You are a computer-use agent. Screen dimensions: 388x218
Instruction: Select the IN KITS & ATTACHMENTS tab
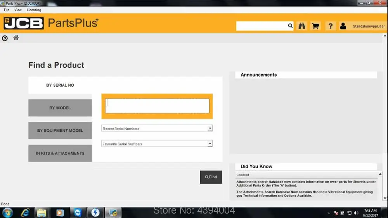click(x=60, y=153)
